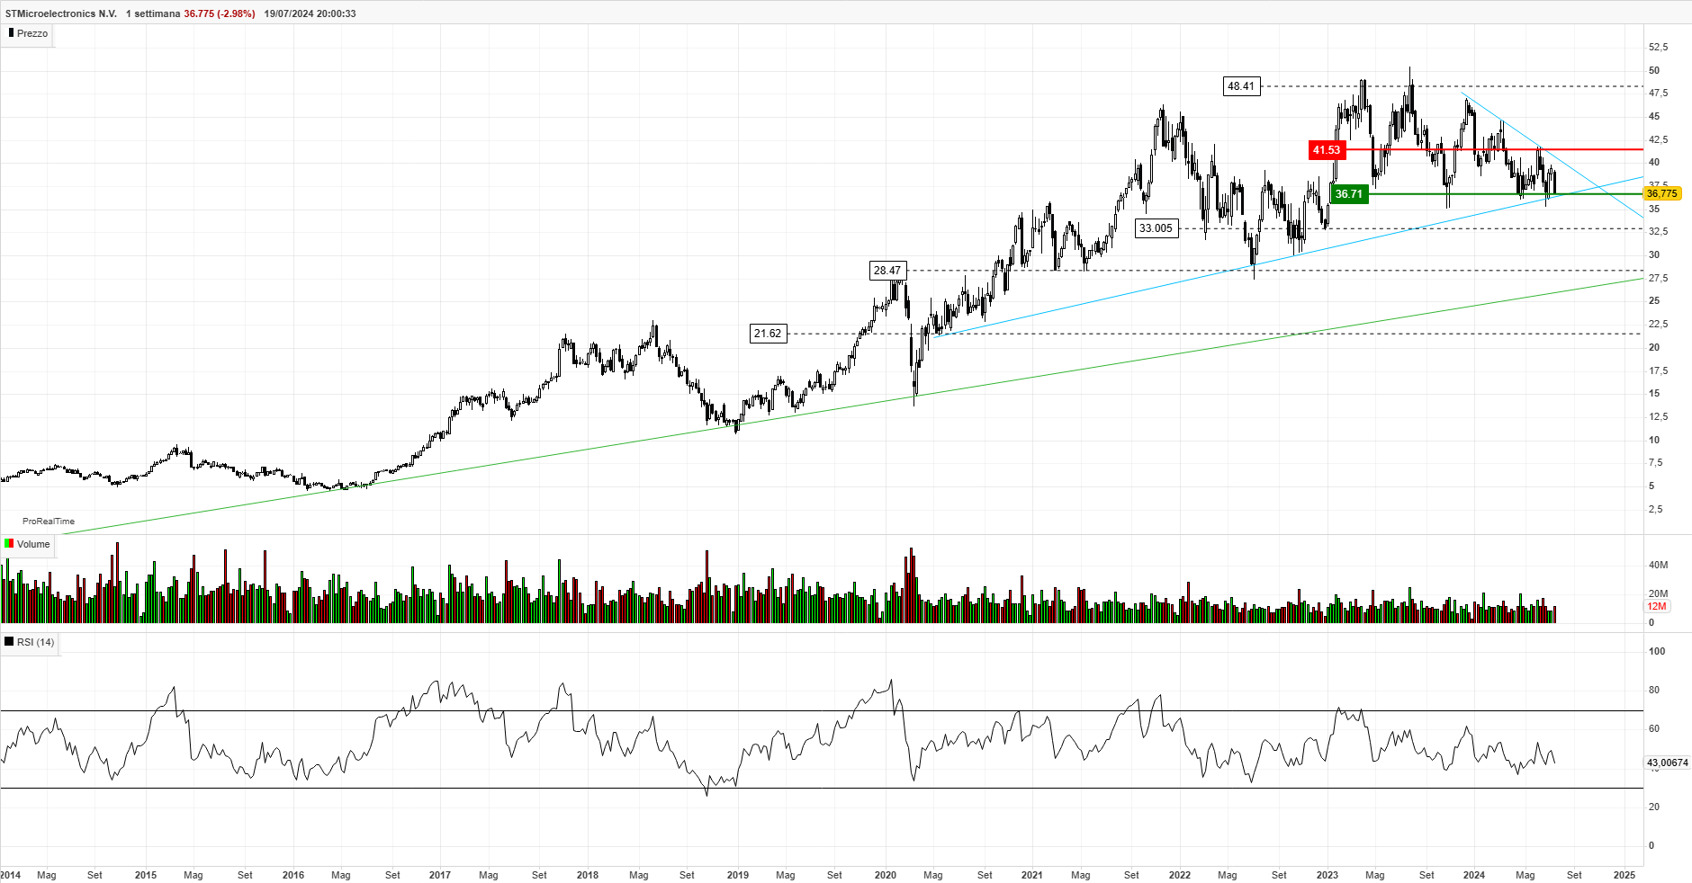Click the RSI value tag 43,00674
1692x883 pixels.
[x=1668, y=763]
